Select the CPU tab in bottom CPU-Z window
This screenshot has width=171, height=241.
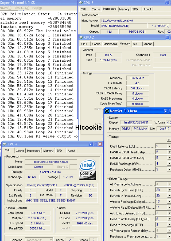(7, 150)
